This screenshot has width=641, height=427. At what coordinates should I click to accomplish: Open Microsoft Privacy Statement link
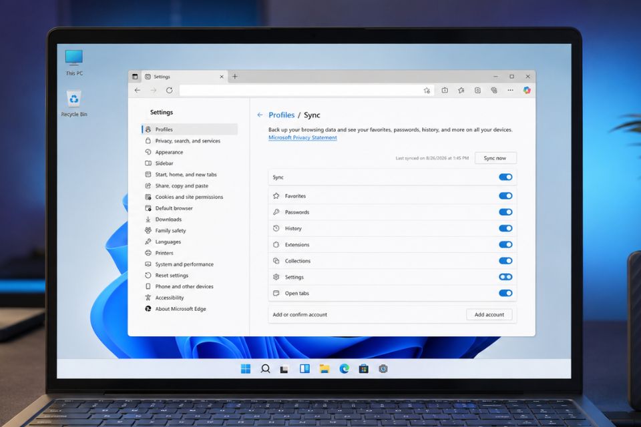point(302,137)
